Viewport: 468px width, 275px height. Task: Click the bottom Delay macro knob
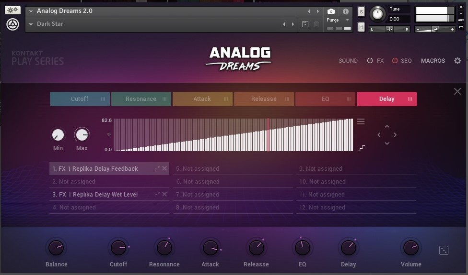click(x=348, y=248)
